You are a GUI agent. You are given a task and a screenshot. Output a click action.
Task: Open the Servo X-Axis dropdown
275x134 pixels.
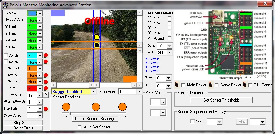[x=40, y=13]
